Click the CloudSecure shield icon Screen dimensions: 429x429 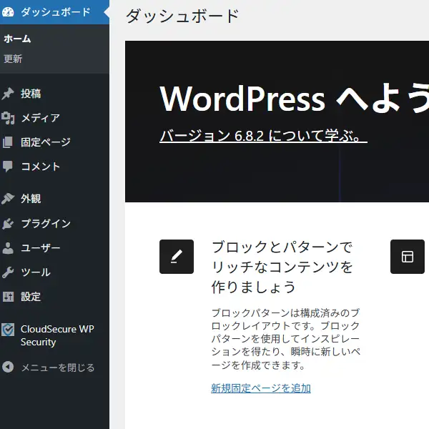point(8,330)
